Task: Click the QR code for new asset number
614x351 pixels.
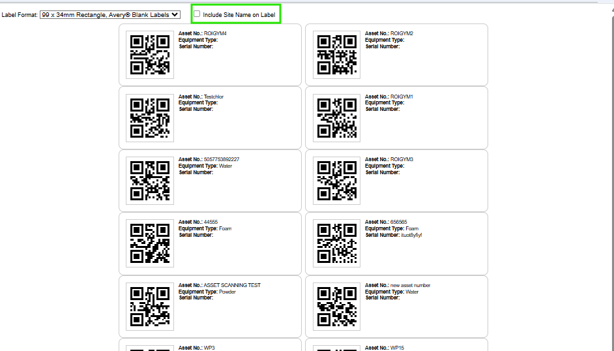Action: pyautogui.click(x=336, y=307)
